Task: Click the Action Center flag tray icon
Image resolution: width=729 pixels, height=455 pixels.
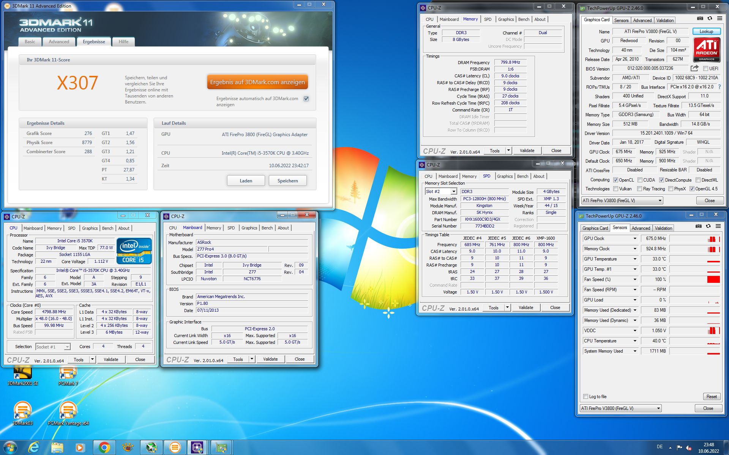Action: click(679, 448)
